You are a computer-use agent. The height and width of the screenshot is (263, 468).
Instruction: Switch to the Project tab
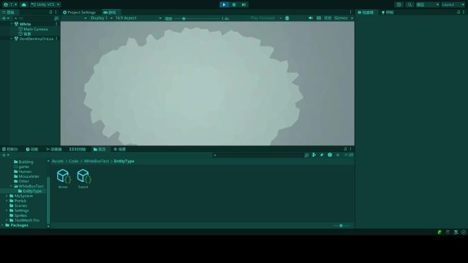click(99, 149)
